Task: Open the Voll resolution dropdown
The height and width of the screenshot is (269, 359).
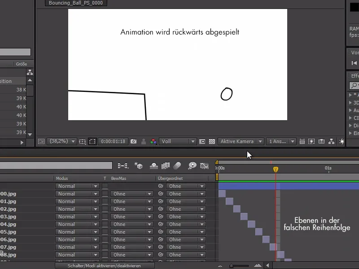Action: (177, 141)
